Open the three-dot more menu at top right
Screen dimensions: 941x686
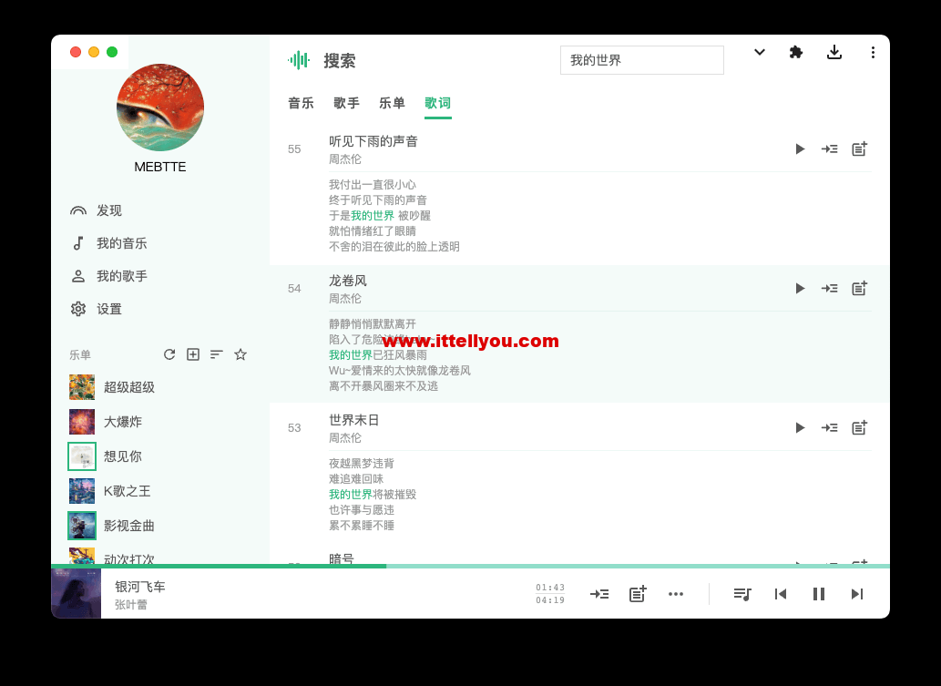[873, 52]
